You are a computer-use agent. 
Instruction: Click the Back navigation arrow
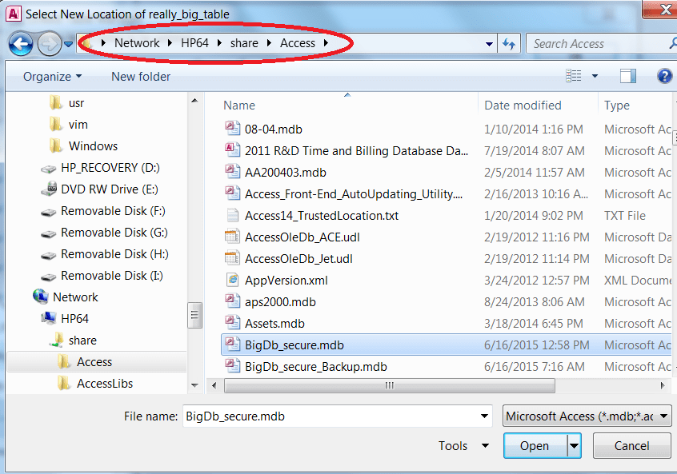point(20,43)
